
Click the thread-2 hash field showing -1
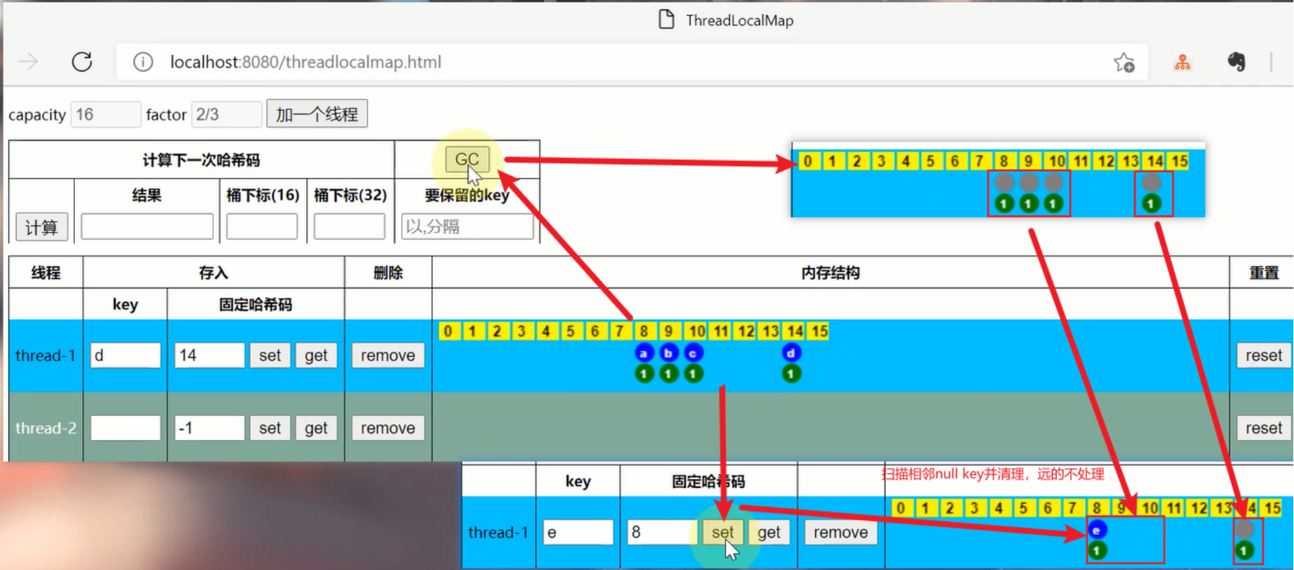click(x=210, y=428)
